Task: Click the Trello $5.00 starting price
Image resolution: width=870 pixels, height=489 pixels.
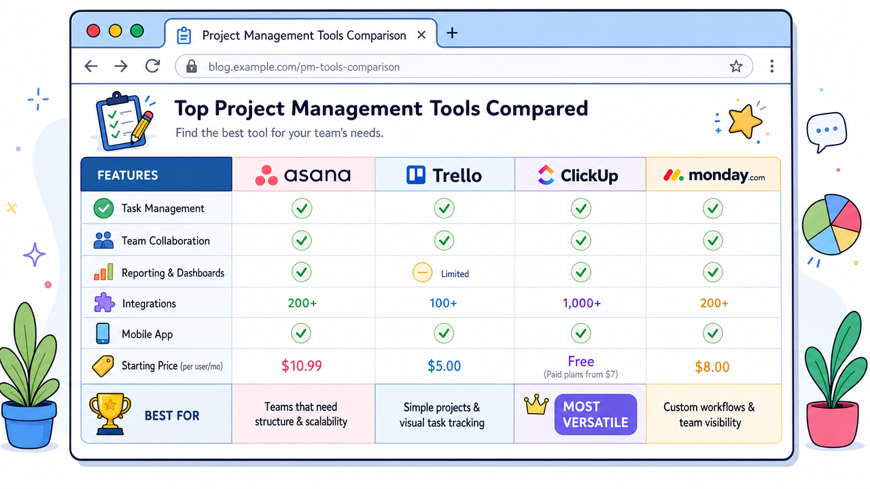Action: pyautogui.click(x=445, y=366)
